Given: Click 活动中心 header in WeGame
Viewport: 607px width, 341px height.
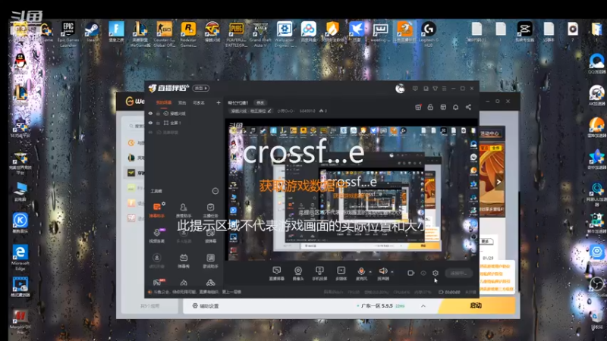Looking at the screenshot, I should (x=489, y=133).
